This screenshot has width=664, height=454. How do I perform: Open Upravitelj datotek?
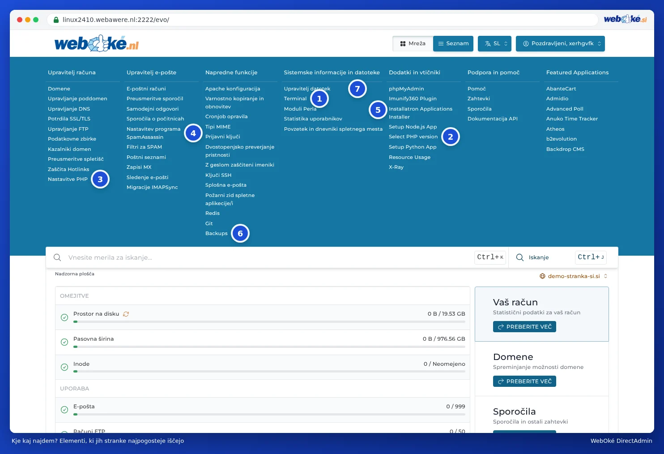307,89
